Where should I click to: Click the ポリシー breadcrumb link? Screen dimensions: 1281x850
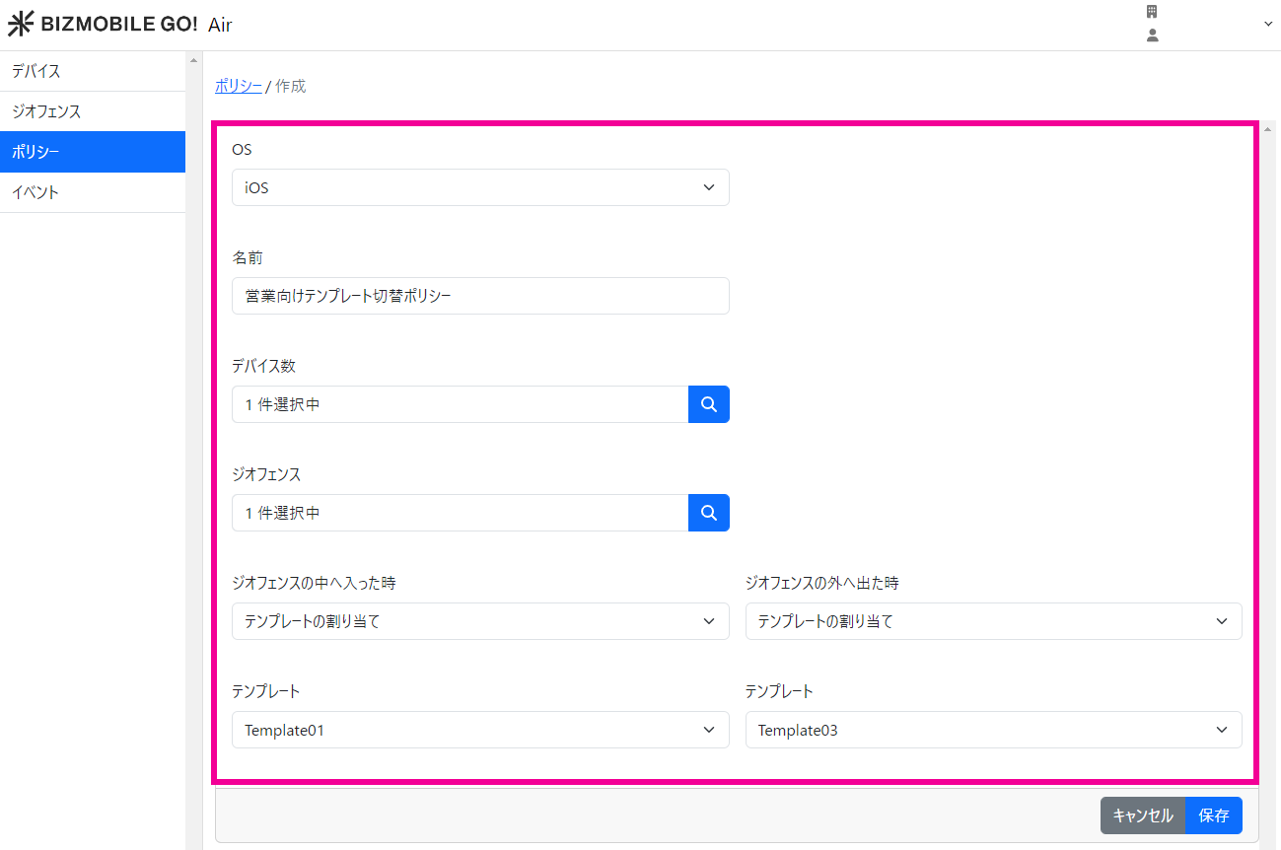coord(239,86)
